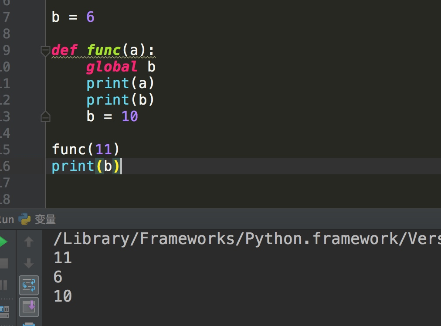Toggle soft-wrap in console output
441x326 pixels.
pos(29,285)
